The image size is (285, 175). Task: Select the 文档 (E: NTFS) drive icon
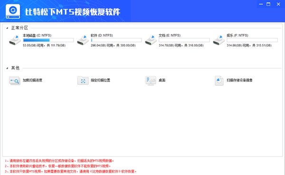coord(151,40)
